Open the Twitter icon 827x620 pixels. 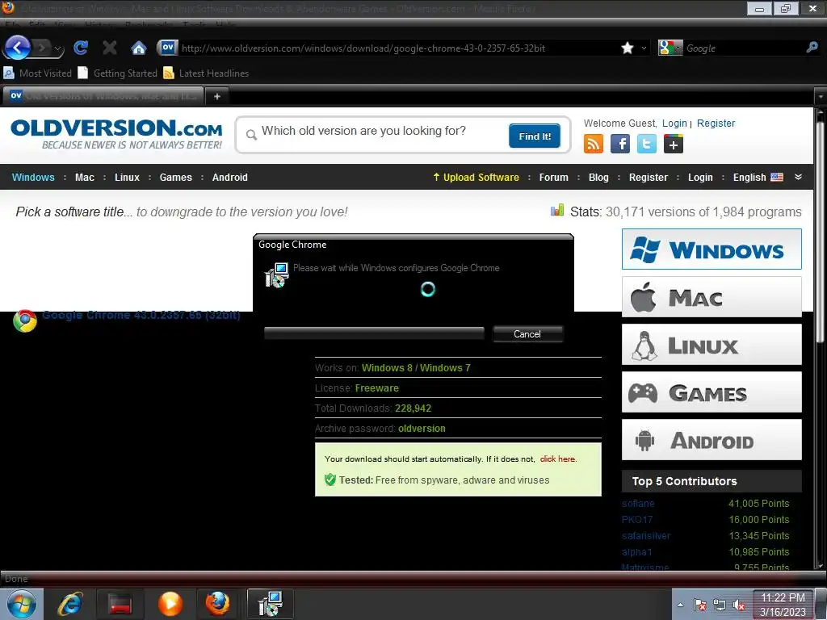tap(647, 144)
